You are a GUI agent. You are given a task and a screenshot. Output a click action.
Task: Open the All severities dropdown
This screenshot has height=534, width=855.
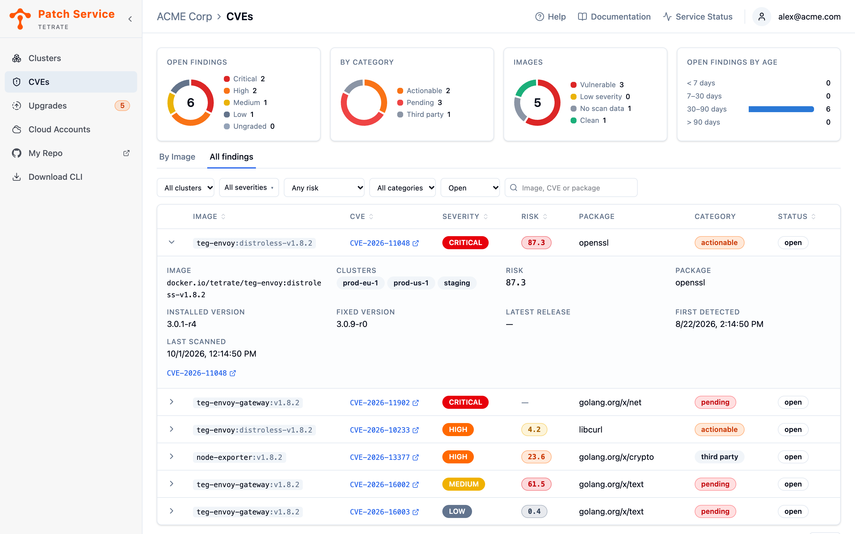pos(249,187)
